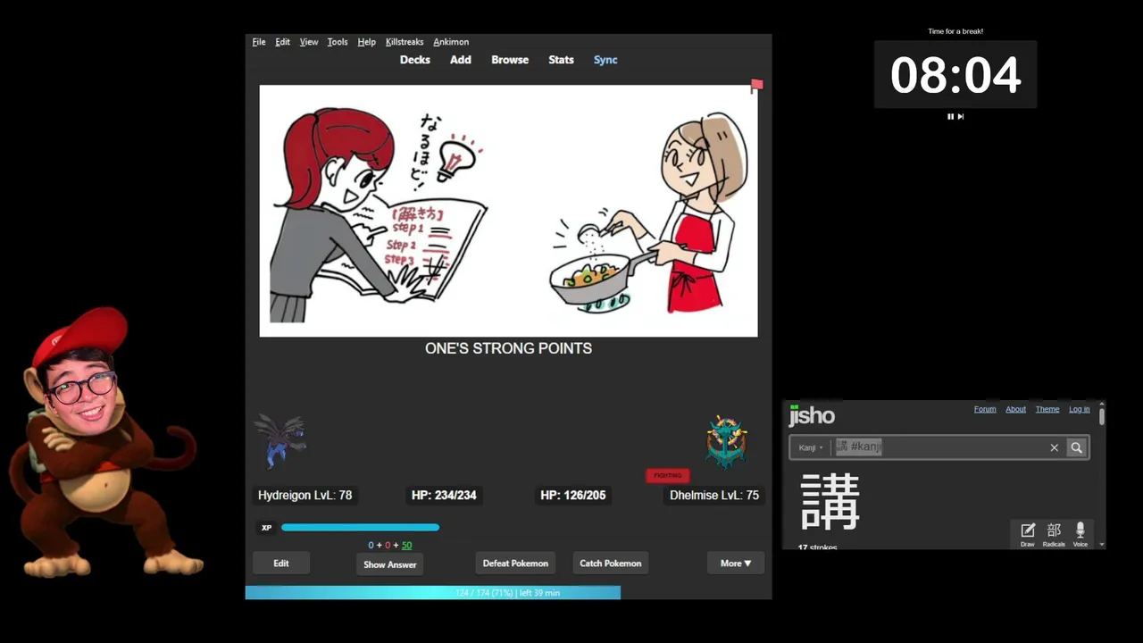
Task: Click the 'Time for a break!' text
Action: click(x=955, y=31)
